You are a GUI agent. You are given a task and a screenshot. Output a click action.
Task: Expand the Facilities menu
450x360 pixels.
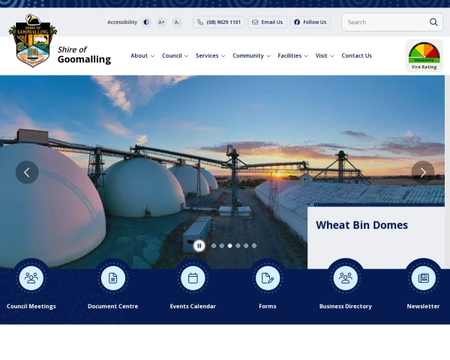[292, 55]
